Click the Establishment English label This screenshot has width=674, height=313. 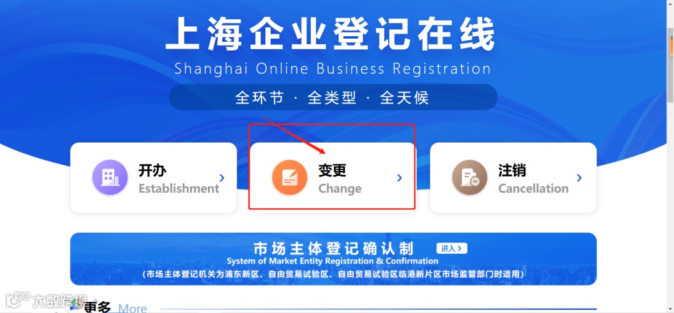(x=179, y=188)
